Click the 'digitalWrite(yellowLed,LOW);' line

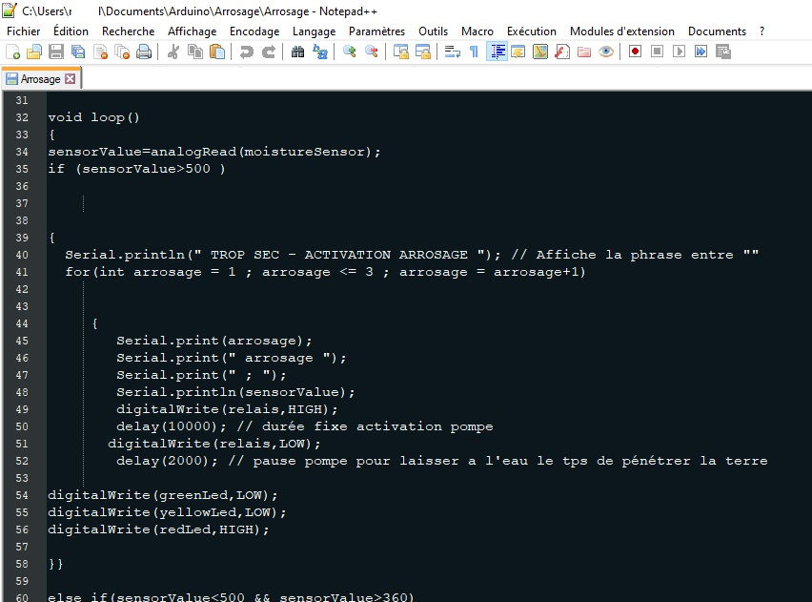coord(167,512)
